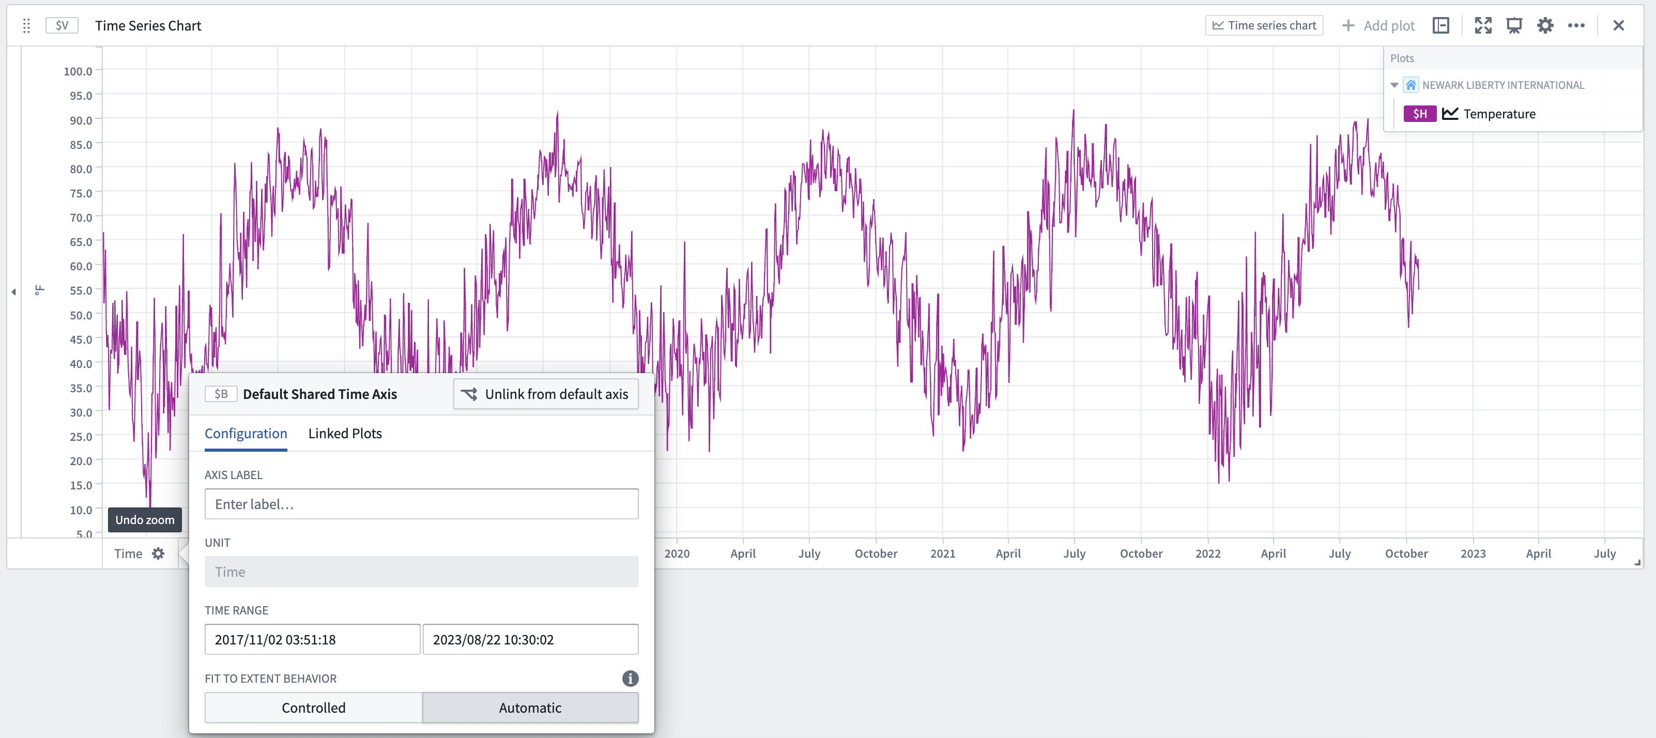Switch to the Linked Plots tab

[x=345, y=433]
